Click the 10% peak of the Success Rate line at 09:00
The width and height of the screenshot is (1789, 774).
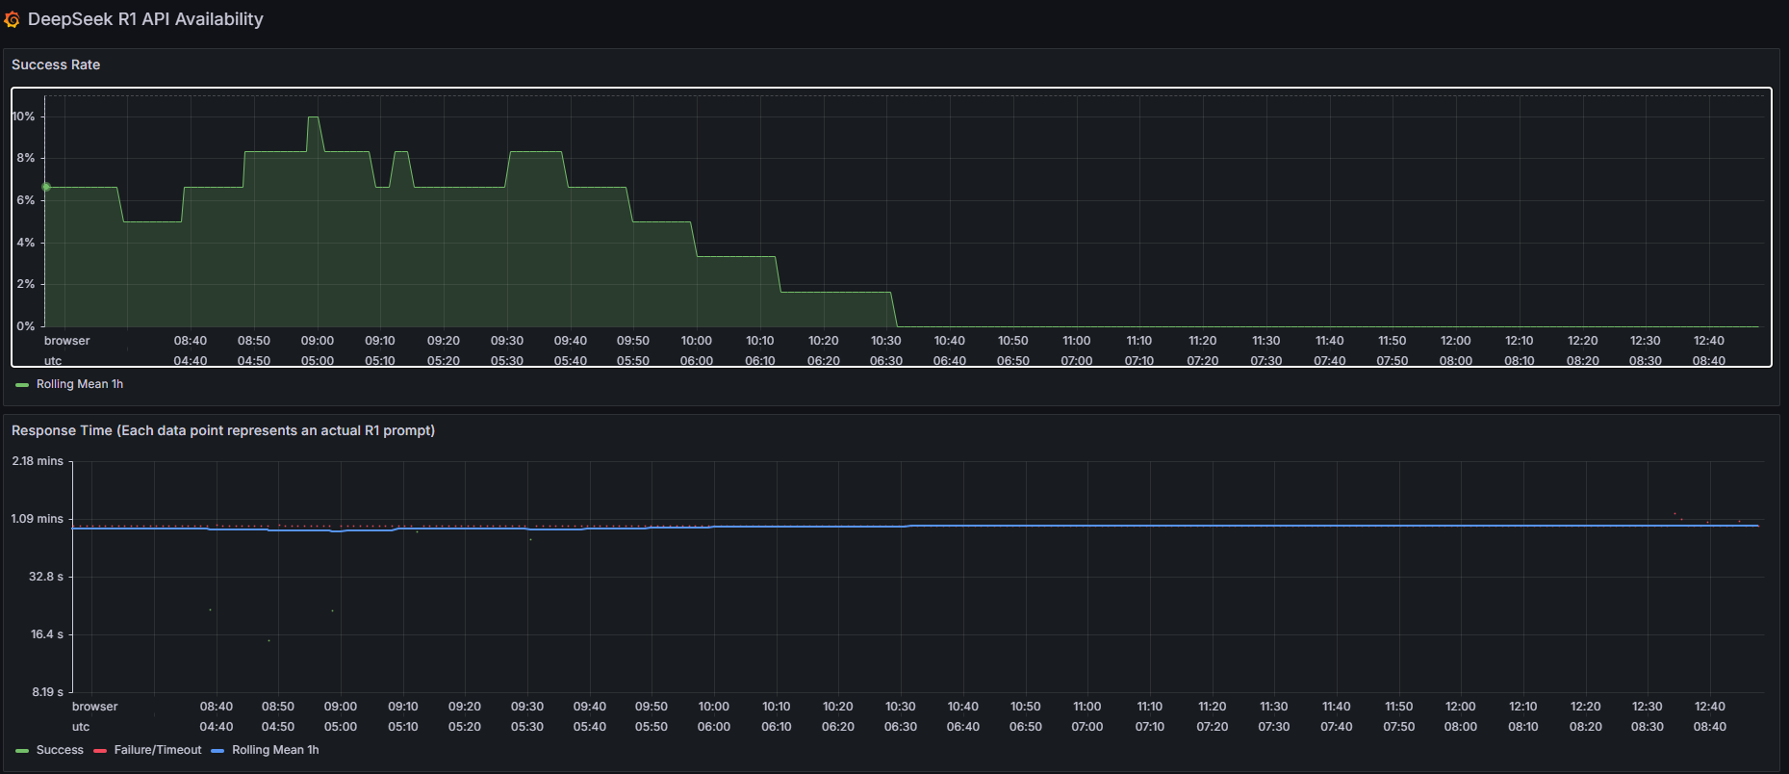314,117
